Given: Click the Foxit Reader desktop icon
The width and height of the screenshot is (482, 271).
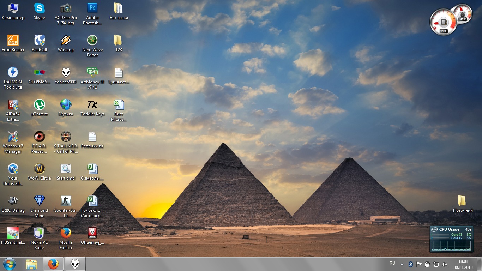Looking at the screenshot, I should 13,41.
